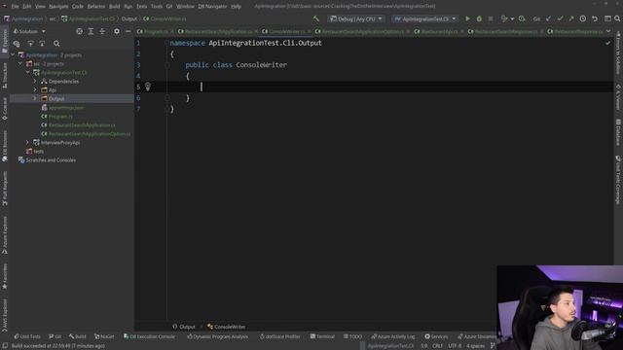623x350 pixels.
Task: Select Program.cs in solution tree
Action: point(60,117)
